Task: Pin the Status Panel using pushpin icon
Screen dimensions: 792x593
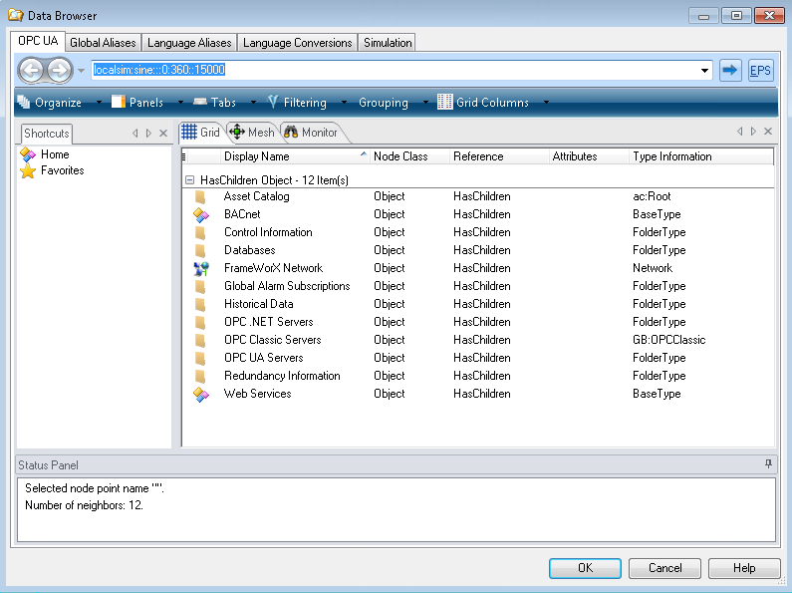Action: [x=768, y=464]
